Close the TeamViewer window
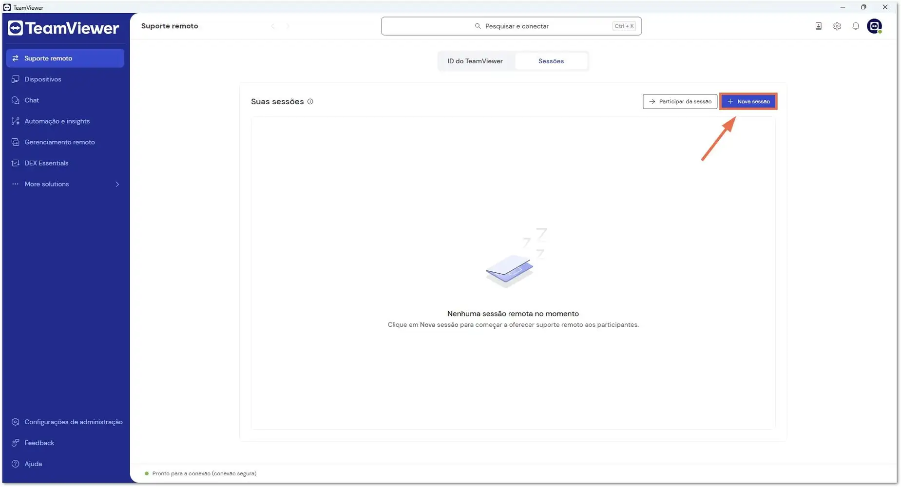The width and height of the screenshot is (901, 487). pos(885,7)
